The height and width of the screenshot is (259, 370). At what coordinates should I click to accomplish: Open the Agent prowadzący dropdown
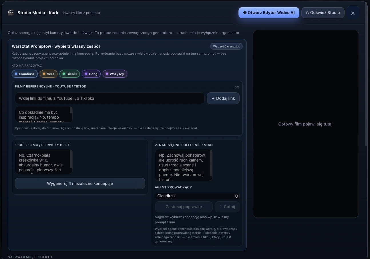(197, 196)
